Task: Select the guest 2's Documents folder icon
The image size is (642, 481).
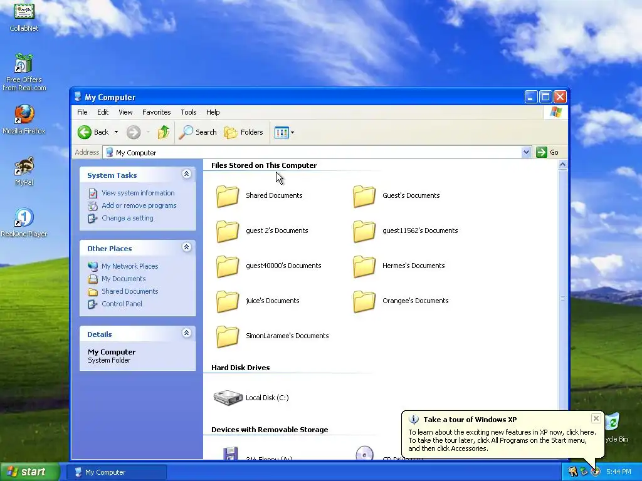Action: [x=227, y=231]
